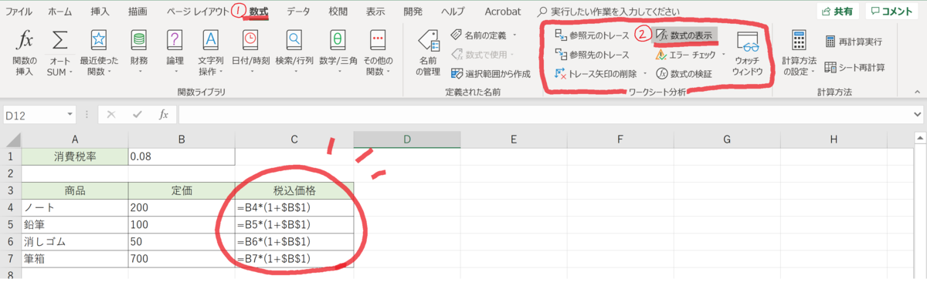The width and height of the screenshot is (927, 289).
Task: Select the cell with price 700
Action: click(x=182, y=258)
